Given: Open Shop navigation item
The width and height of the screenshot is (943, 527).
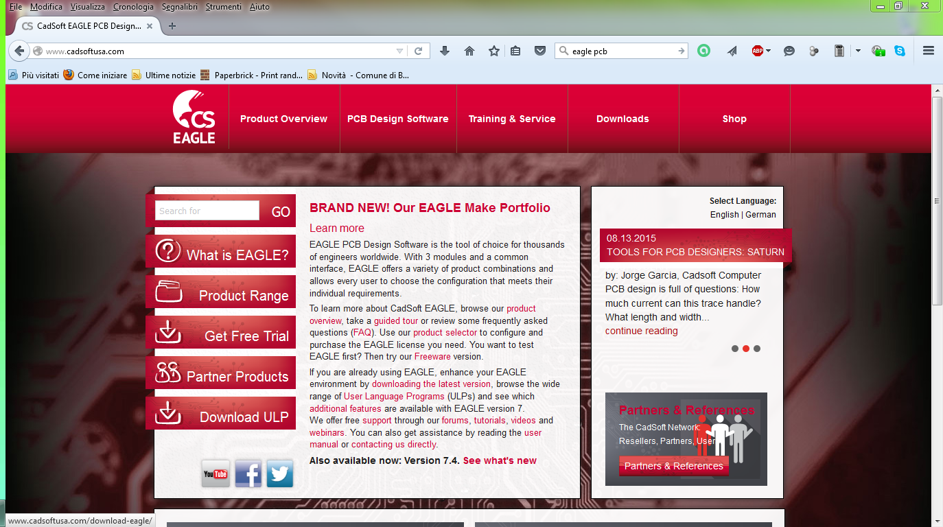Looking at the screenshot, I should pyautogui.click(x=734, y=119).
